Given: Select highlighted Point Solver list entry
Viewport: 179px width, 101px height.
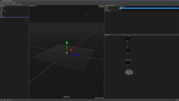Looking at the screenshot, I should 14,17.
